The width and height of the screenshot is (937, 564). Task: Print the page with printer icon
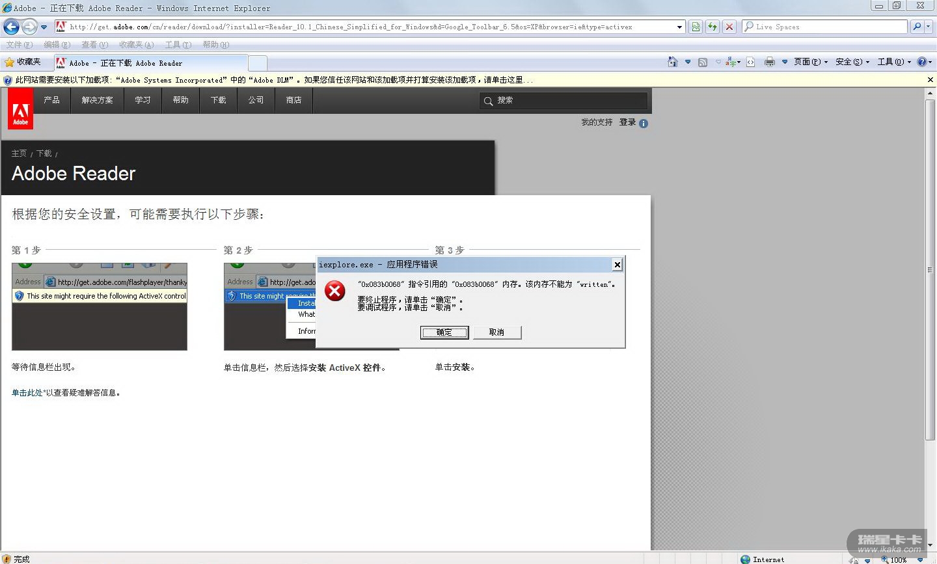(x=770, y=62)
